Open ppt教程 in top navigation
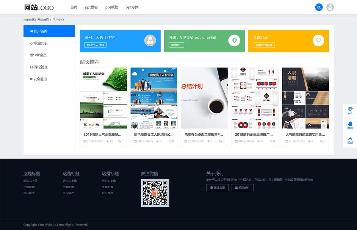357x230 pixels. [x=112, y=7]
